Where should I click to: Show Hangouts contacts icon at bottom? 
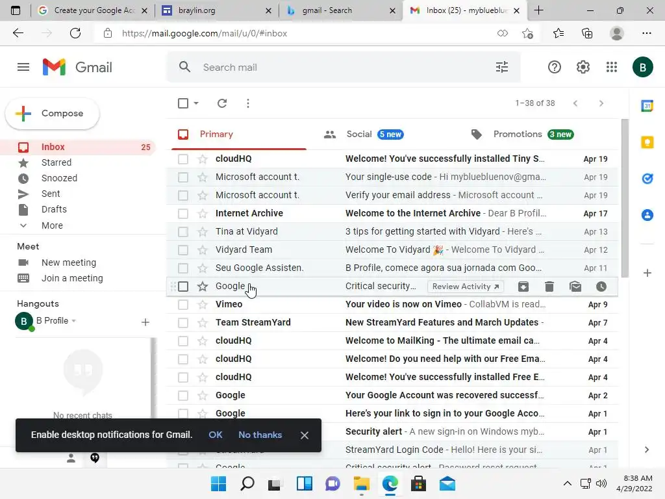point(71,458)
